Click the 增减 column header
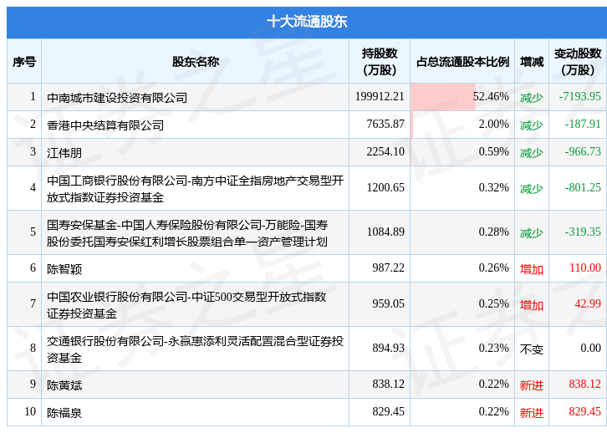 [532, 62]
